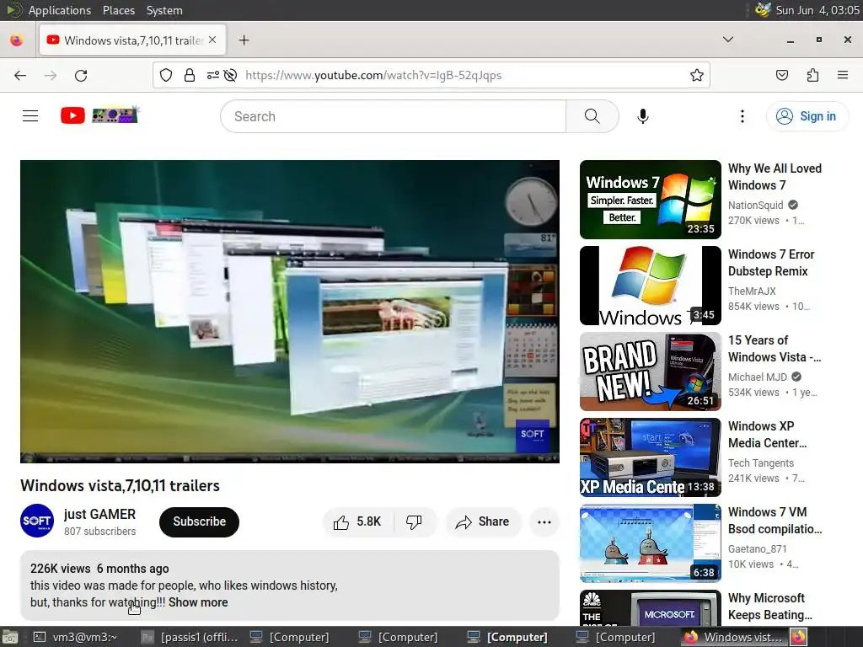Image resolution: width=863 pixels, height=647 pixels.
Task: Open more actions ellipsis under video
Action: [x=544, y=521]
